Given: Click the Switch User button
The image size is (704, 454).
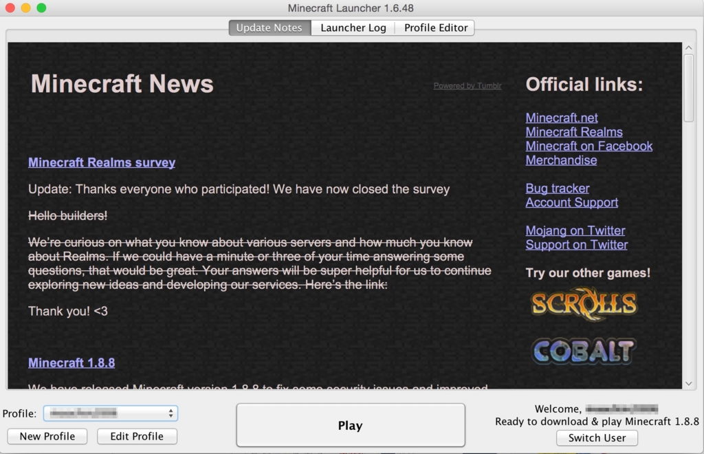Looking at the screenshot, I should click(x=597, y=437).
